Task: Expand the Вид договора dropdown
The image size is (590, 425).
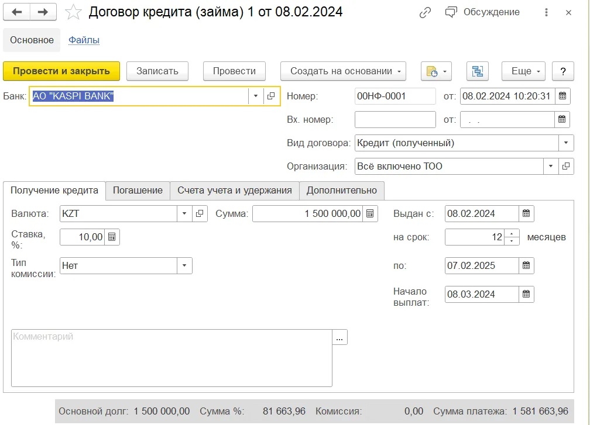Action: [566, 143]
